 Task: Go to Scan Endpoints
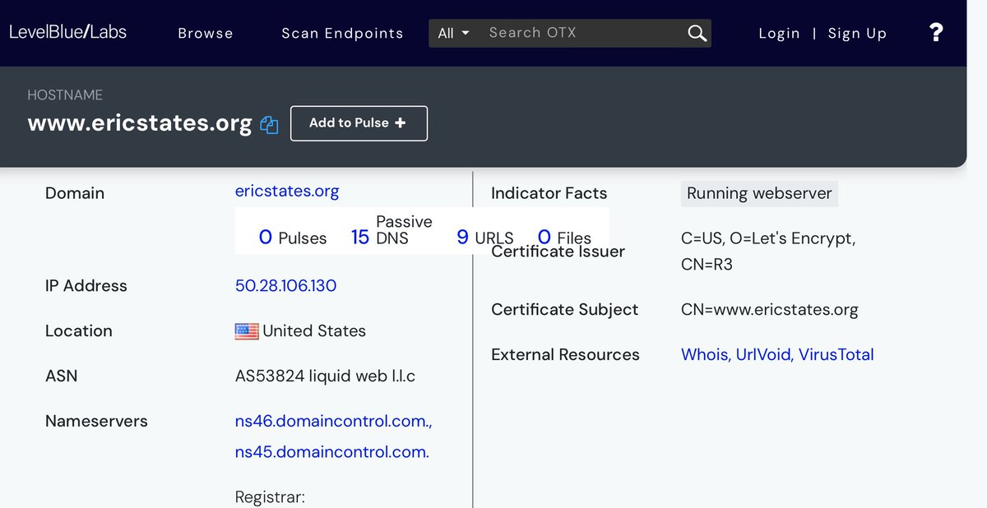point(342,33)
